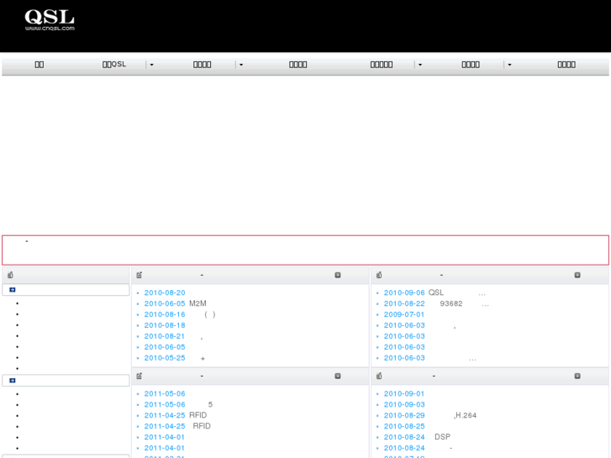Image resolution: width=611 pixels, height=458 pixels.
Task: Click the edit icon in the header above 2010-08-20
Action: click(x=140, y=275)
